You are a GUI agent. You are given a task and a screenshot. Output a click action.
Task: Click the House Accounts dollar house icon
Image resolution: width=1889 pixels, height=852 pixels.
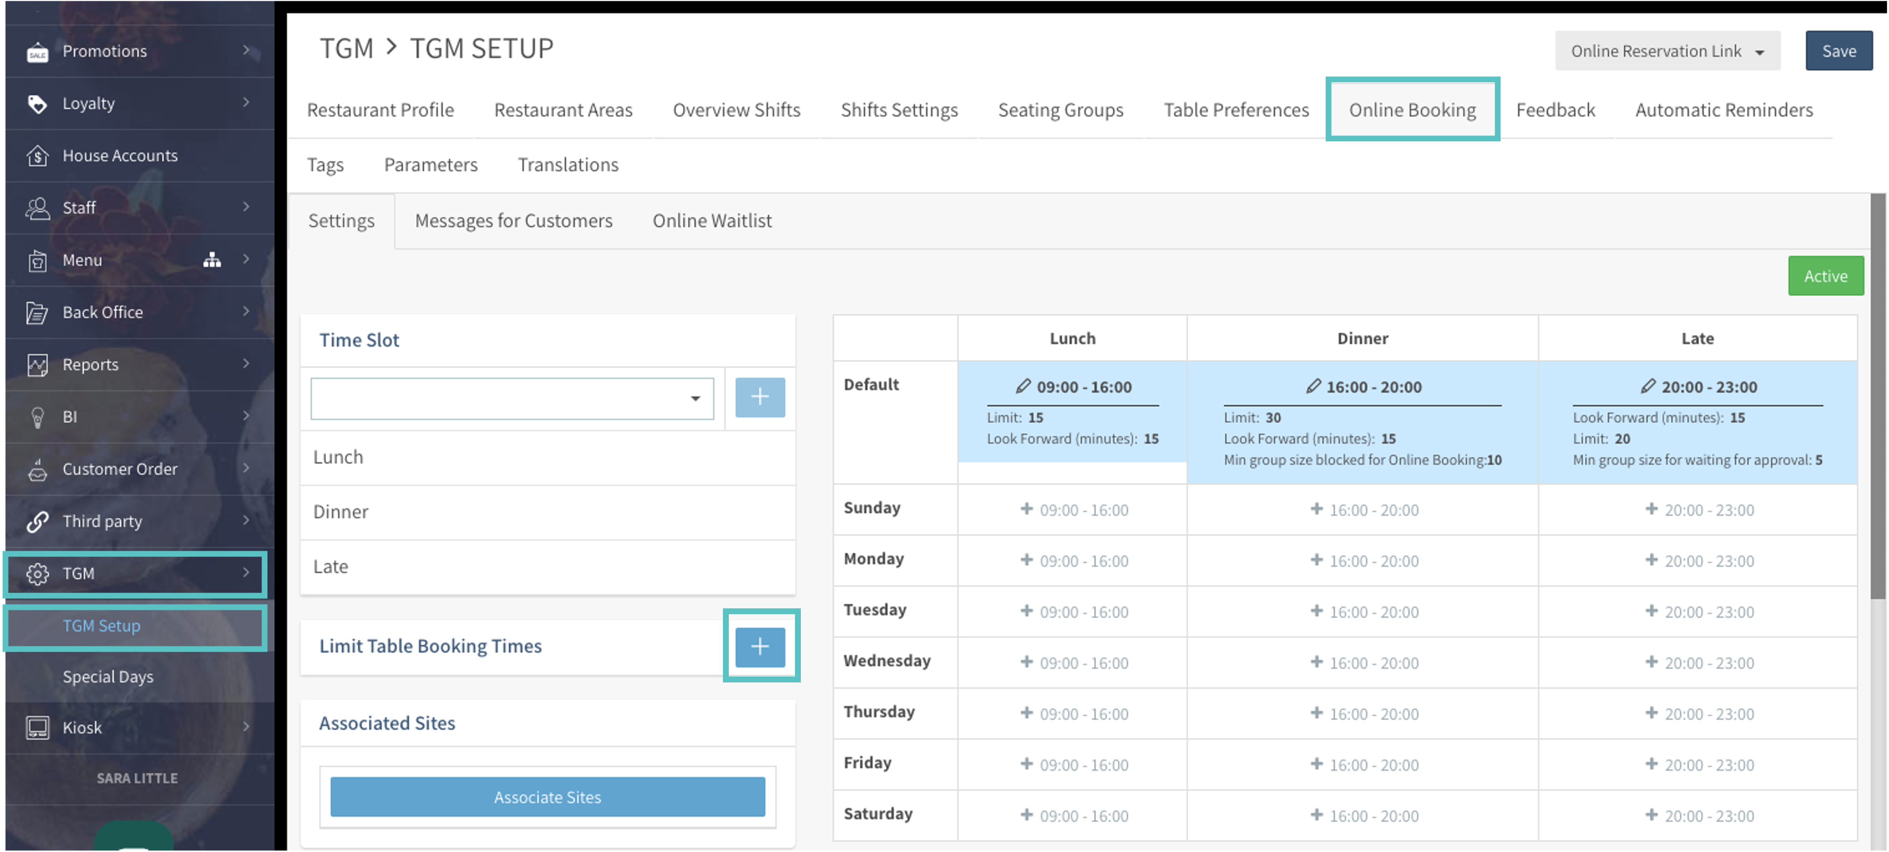[x=37, y=156]
